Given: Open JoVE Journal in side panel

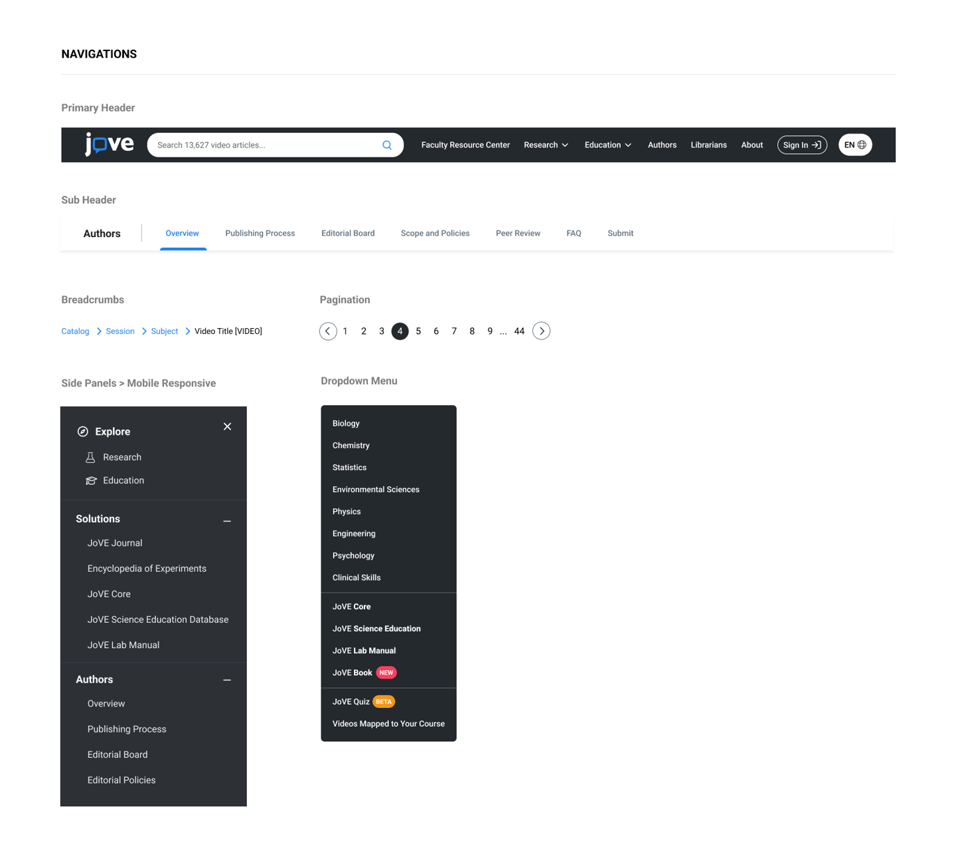Looking at the screenshot, I should 115,543.
